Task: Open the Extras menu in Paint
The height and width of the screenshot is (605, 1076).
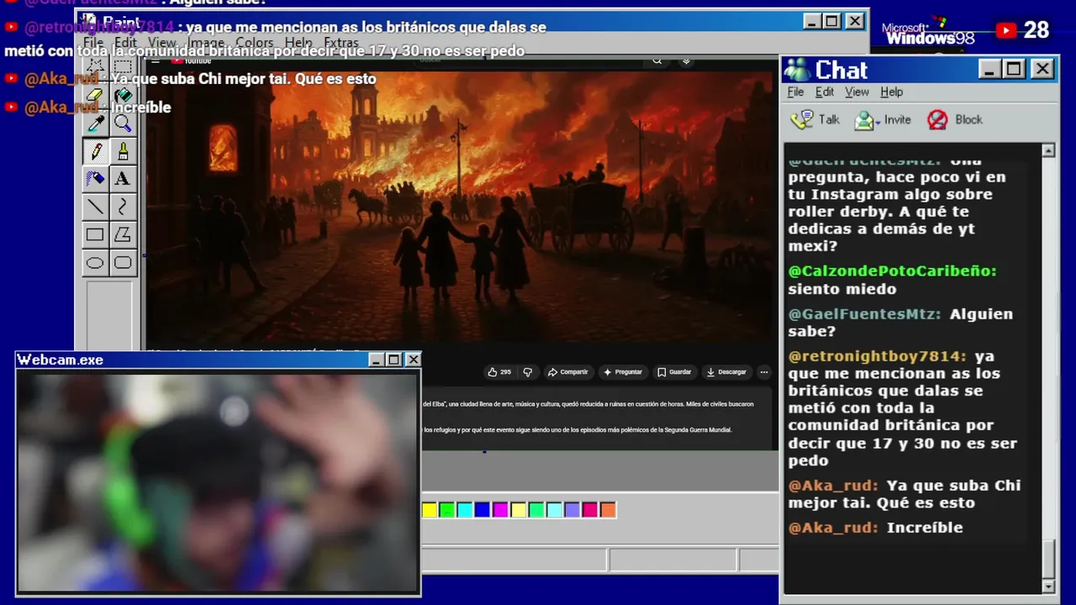Action: (340, 43)
